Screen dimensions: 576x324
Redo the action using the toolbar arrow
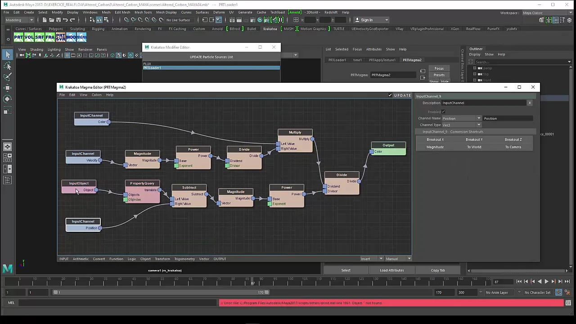point(72,20)
